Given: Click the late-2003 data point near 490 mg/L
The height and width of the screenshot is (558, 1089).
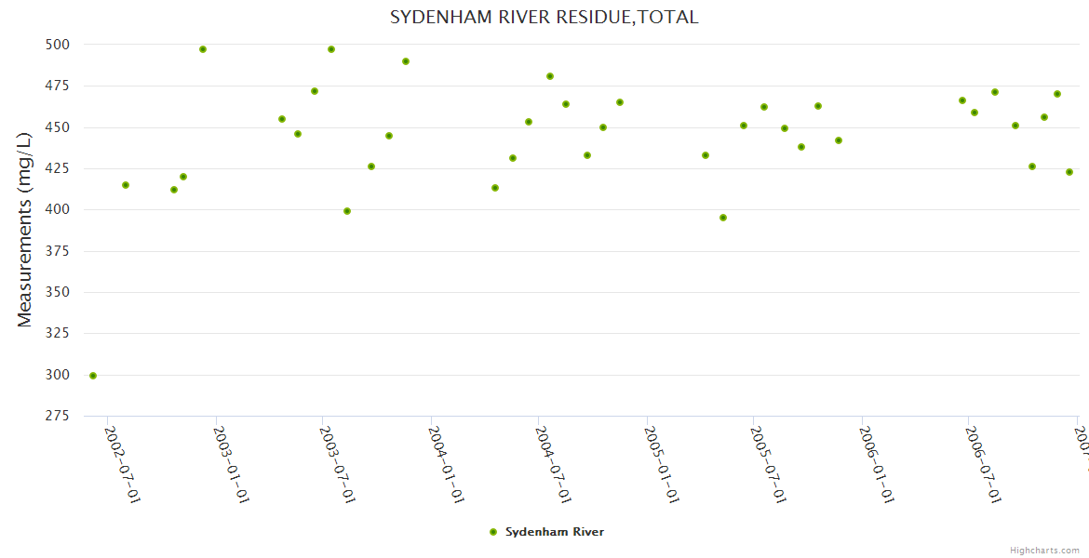Looking at the screenshot, I should pos(406,61).
